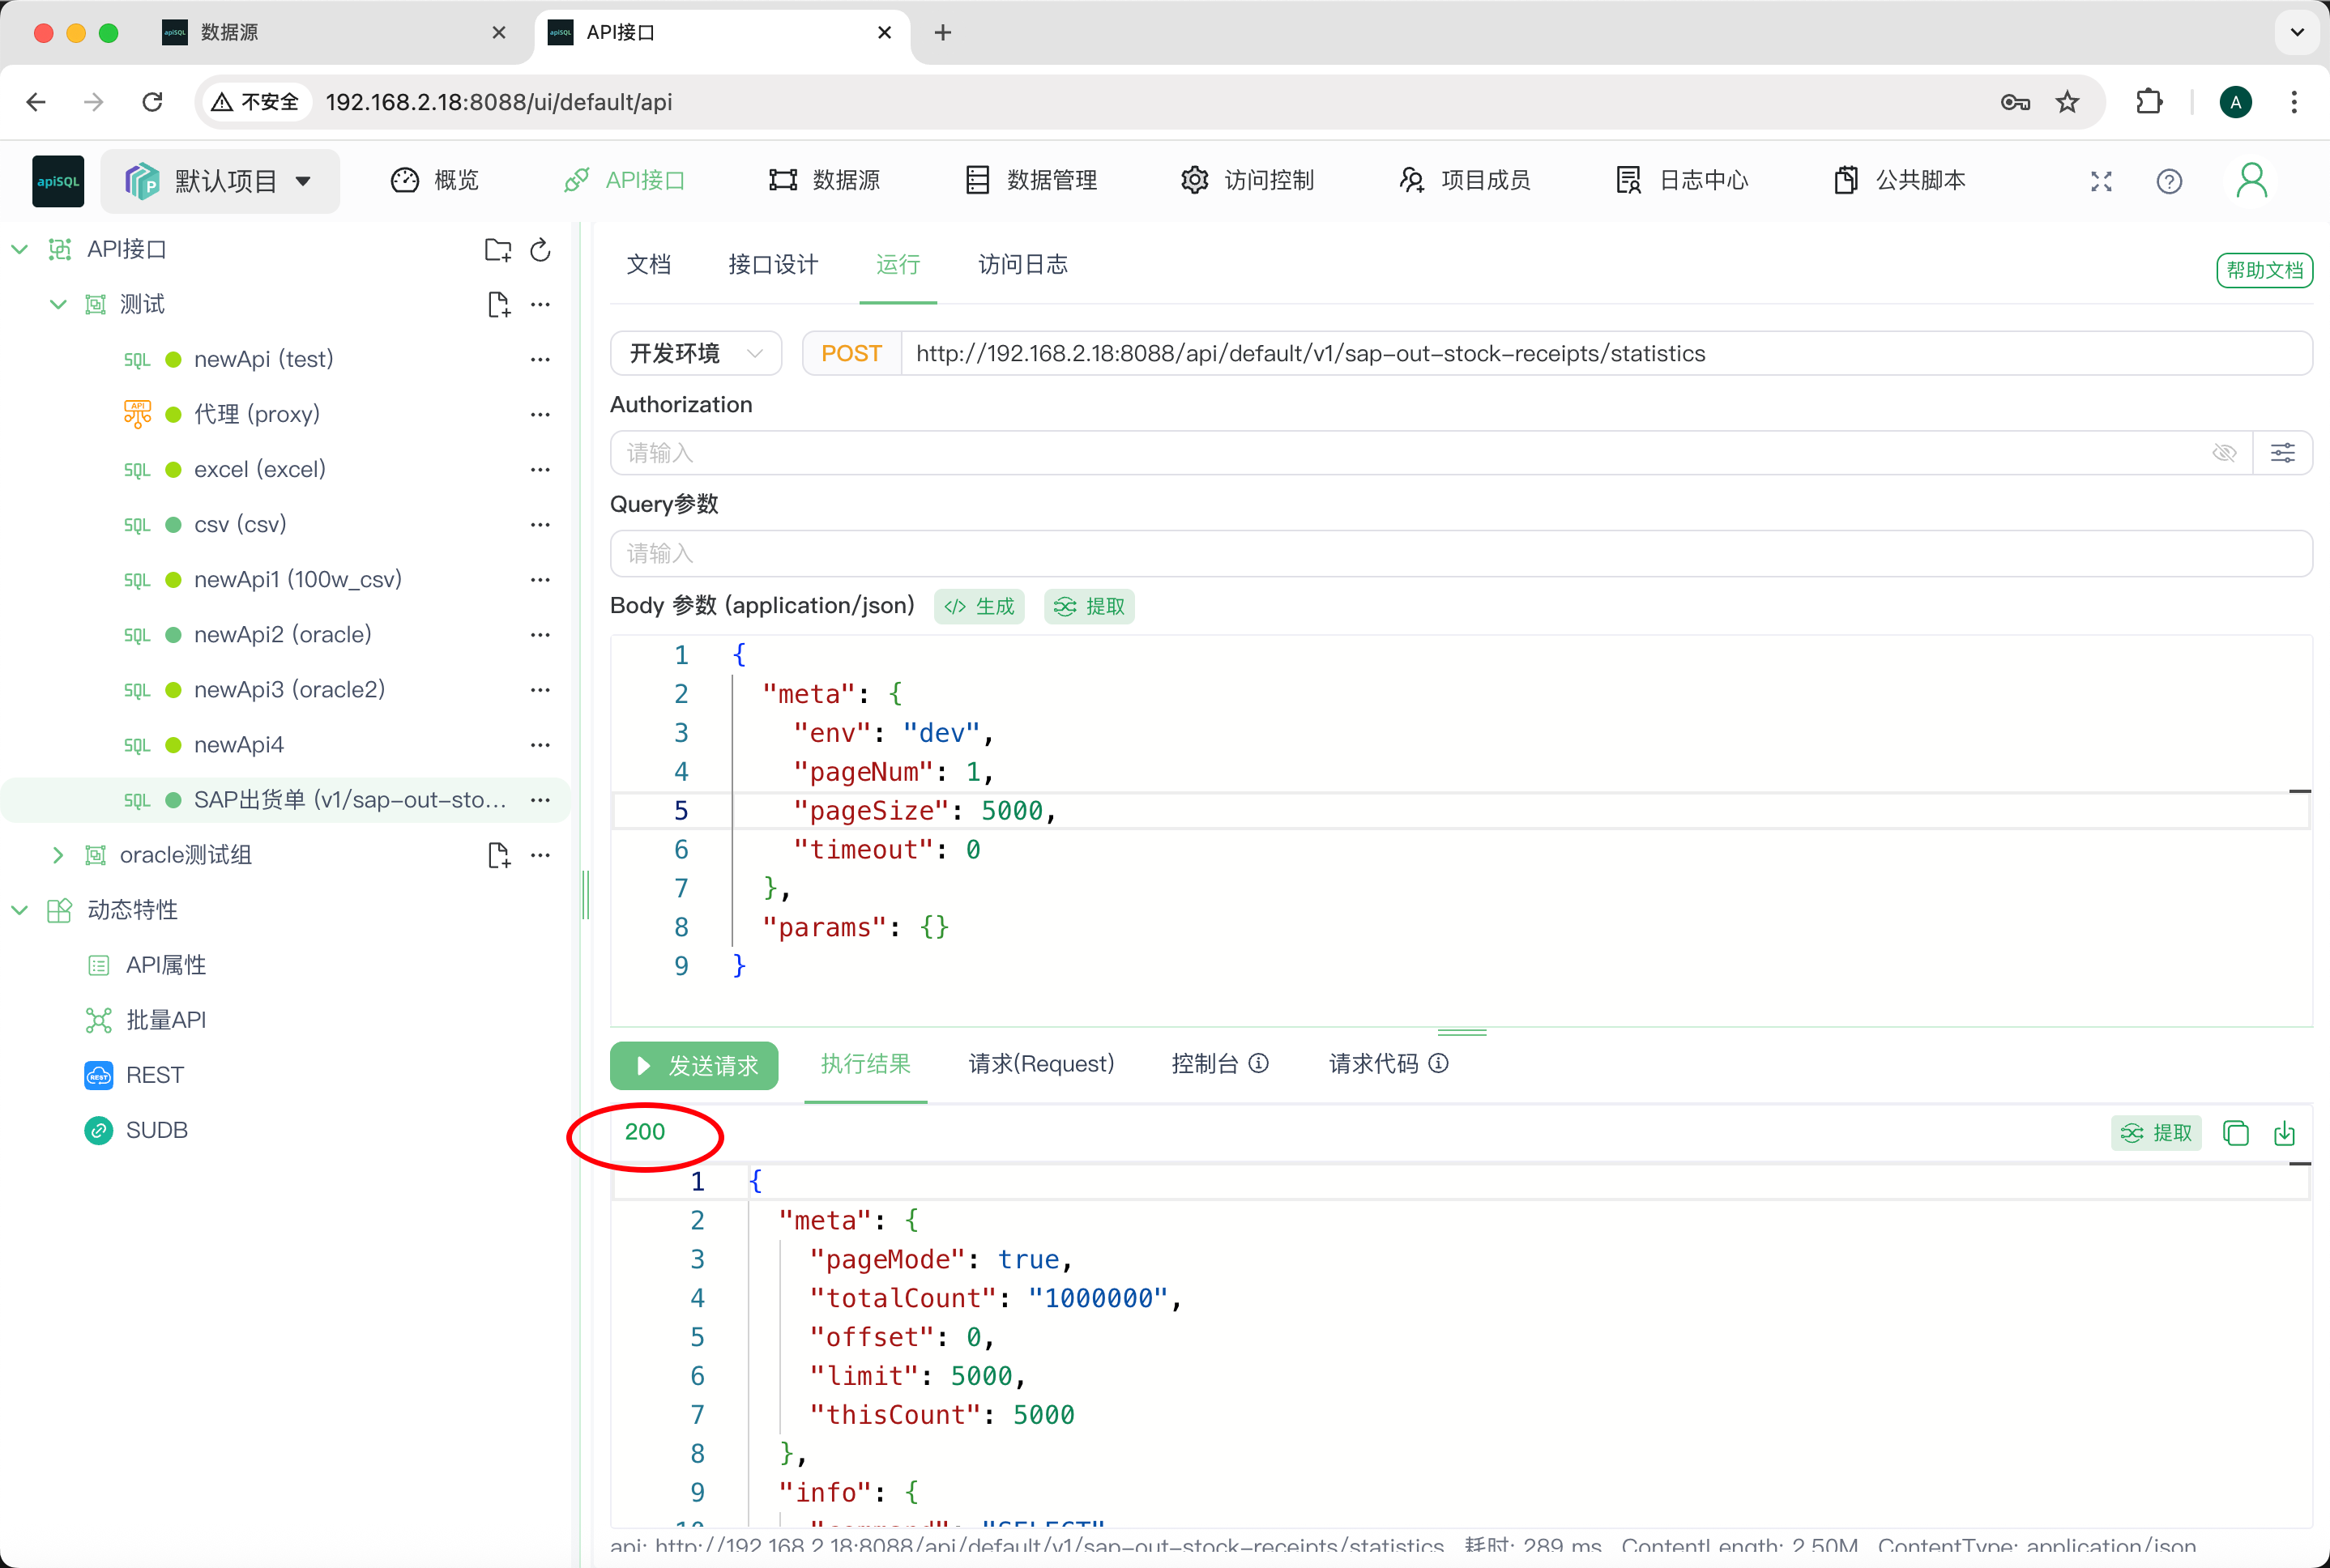The width and height of the screenshot is (2330, 1568).
Task: Open the 开发环境 environment dropdown
Action: click(x=695, y=353)
